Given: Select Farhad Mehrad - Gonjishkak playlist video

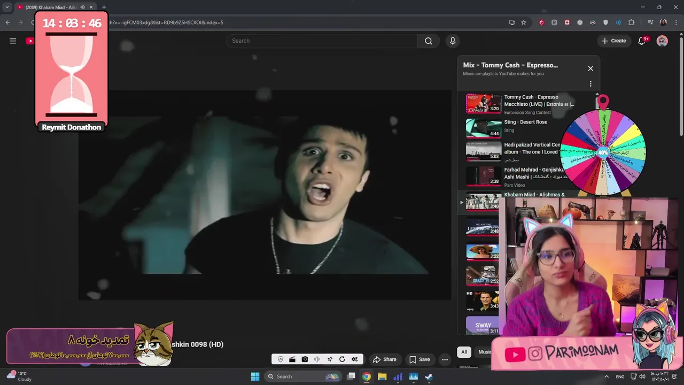Looking at the screenshot, I should pyautogui.click(x=512, y=176).
